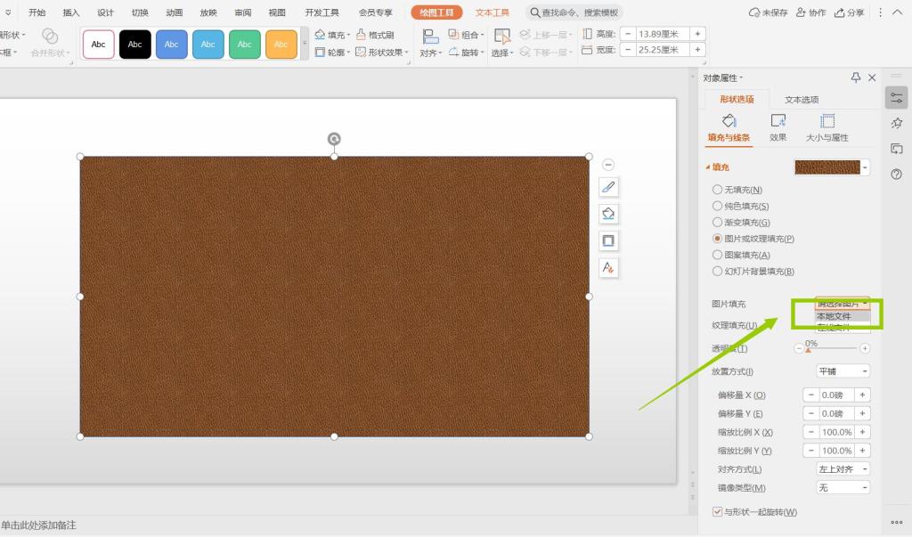
Task: Open the Design (设计) tab
Action: point(105,12)
